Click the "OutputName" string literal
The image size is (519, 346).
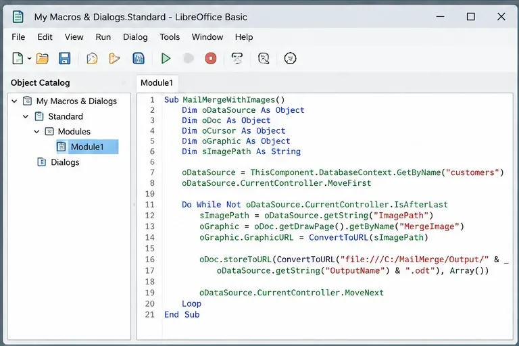coord(355,271)
